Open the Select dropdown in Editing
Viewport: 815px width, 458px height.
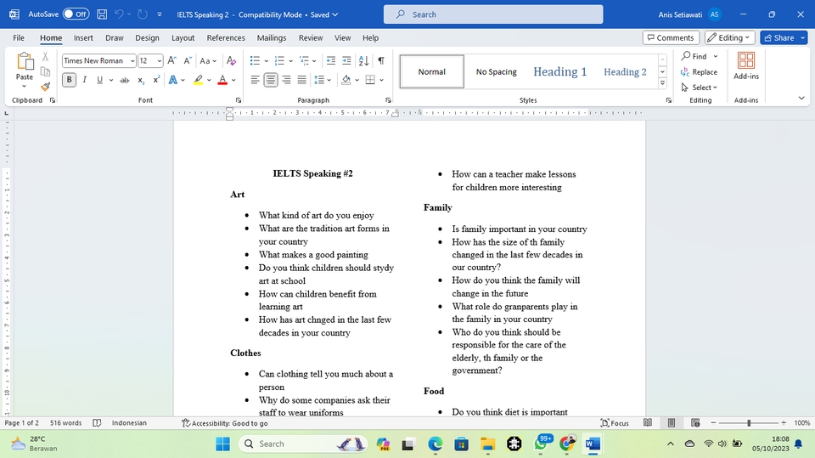(x=699, y=88)
